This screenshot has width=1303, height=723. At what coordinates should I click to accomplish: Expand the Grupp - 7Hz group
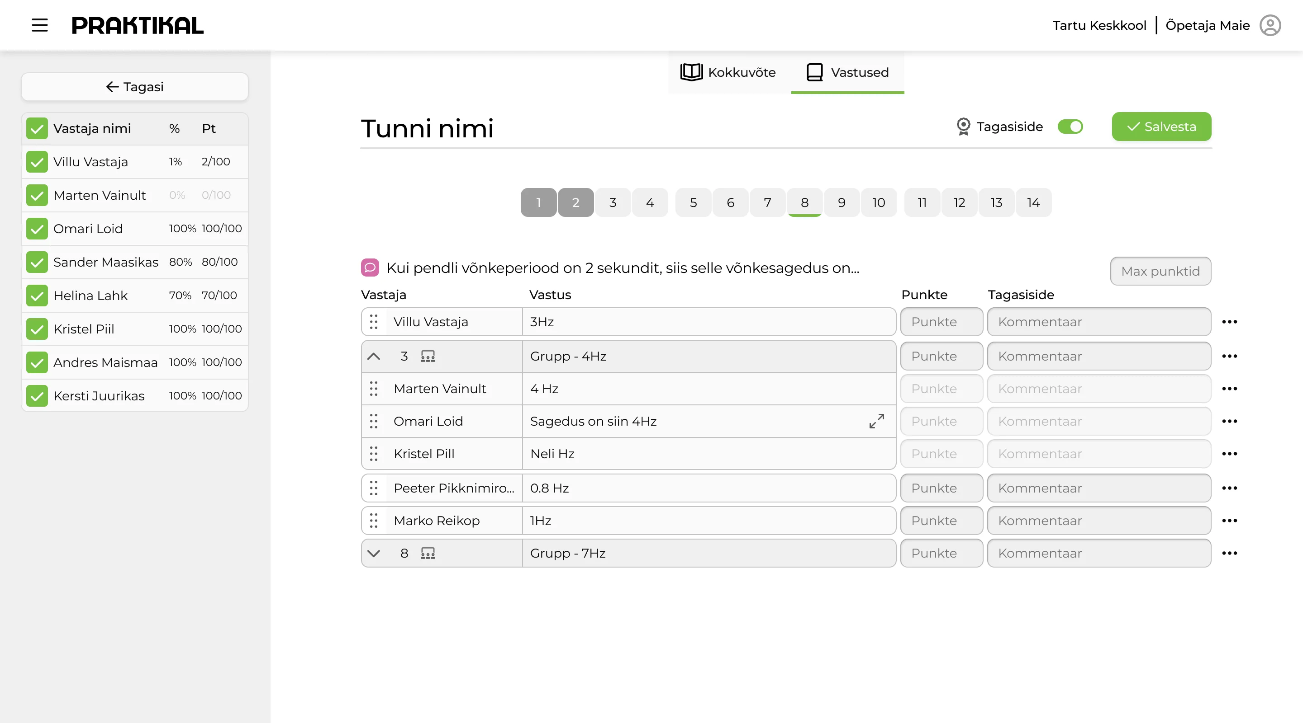(x=373, y=553)
